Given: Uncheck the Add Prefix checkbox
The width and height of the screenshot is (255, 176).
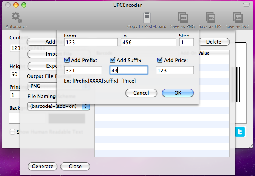Looking at the screenshot, I should (x=67, y=60).
